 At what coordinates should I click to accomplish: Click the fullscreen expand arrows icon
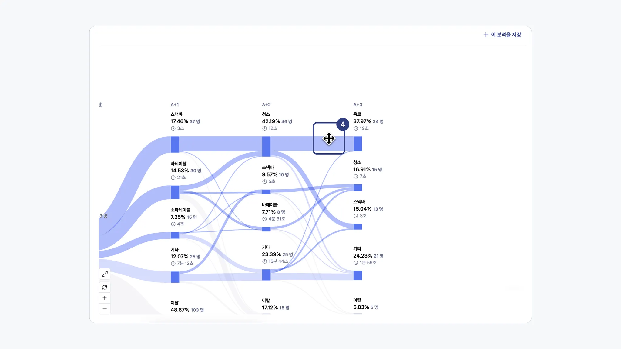(105, 274)
